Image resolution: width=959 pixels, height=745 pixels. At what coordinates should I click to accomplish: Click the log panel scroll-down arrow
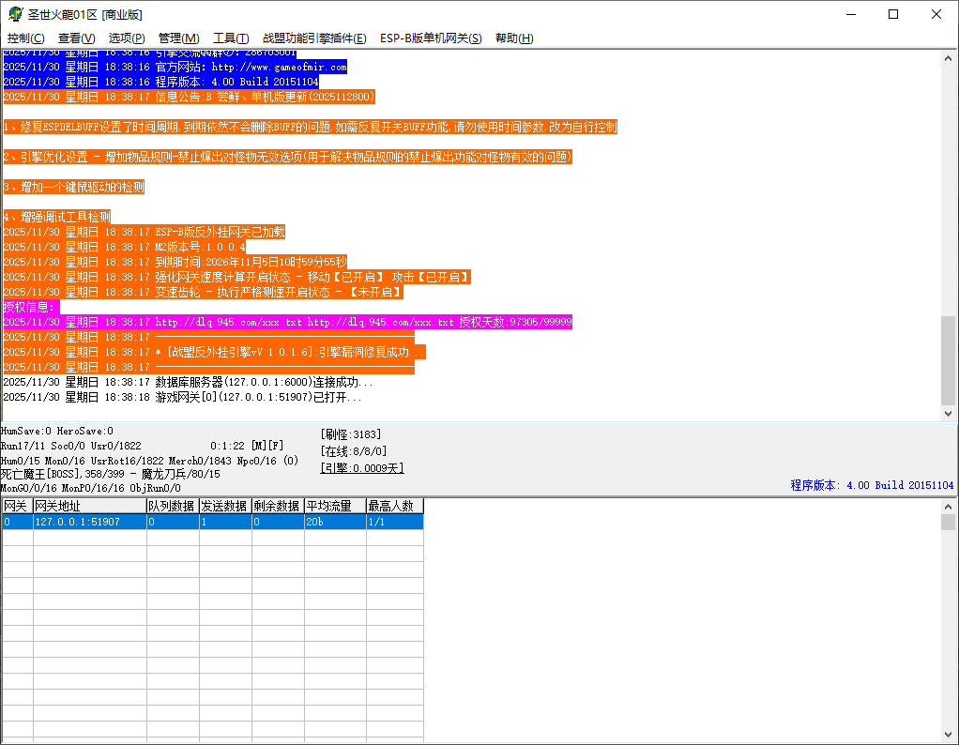point(949,413)
